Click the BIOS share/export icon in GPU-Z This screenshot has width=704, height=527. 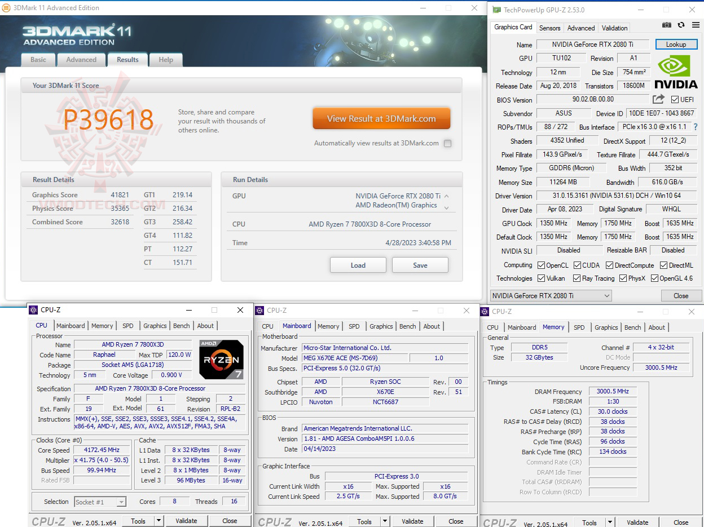point(658,99)
